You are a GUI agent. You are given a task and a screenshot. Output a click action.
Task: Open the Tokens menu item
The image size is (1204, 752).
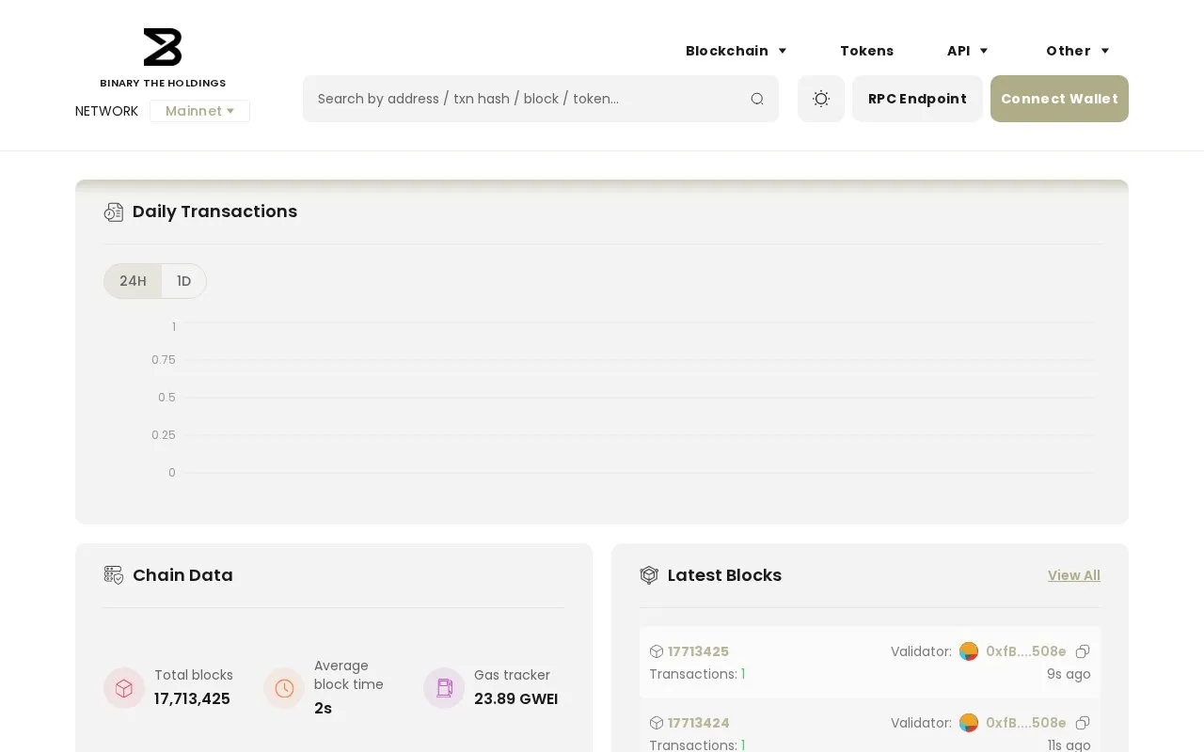867,51
